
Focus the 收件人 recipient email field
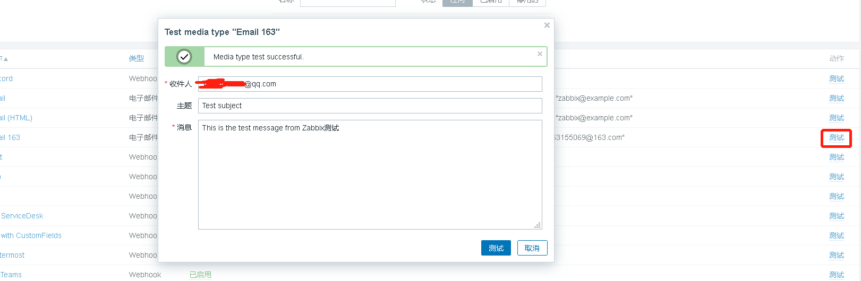click(x=393, y=84)
